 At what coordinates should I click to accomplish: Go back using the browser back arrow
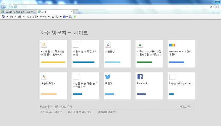(3, 7)
